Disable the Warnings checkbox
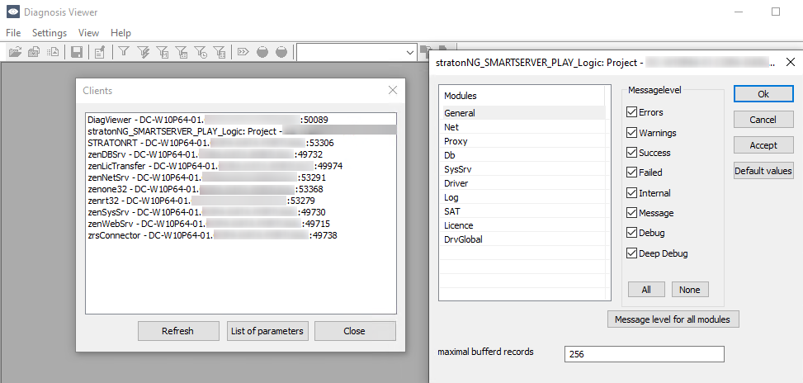 (632, 133)
